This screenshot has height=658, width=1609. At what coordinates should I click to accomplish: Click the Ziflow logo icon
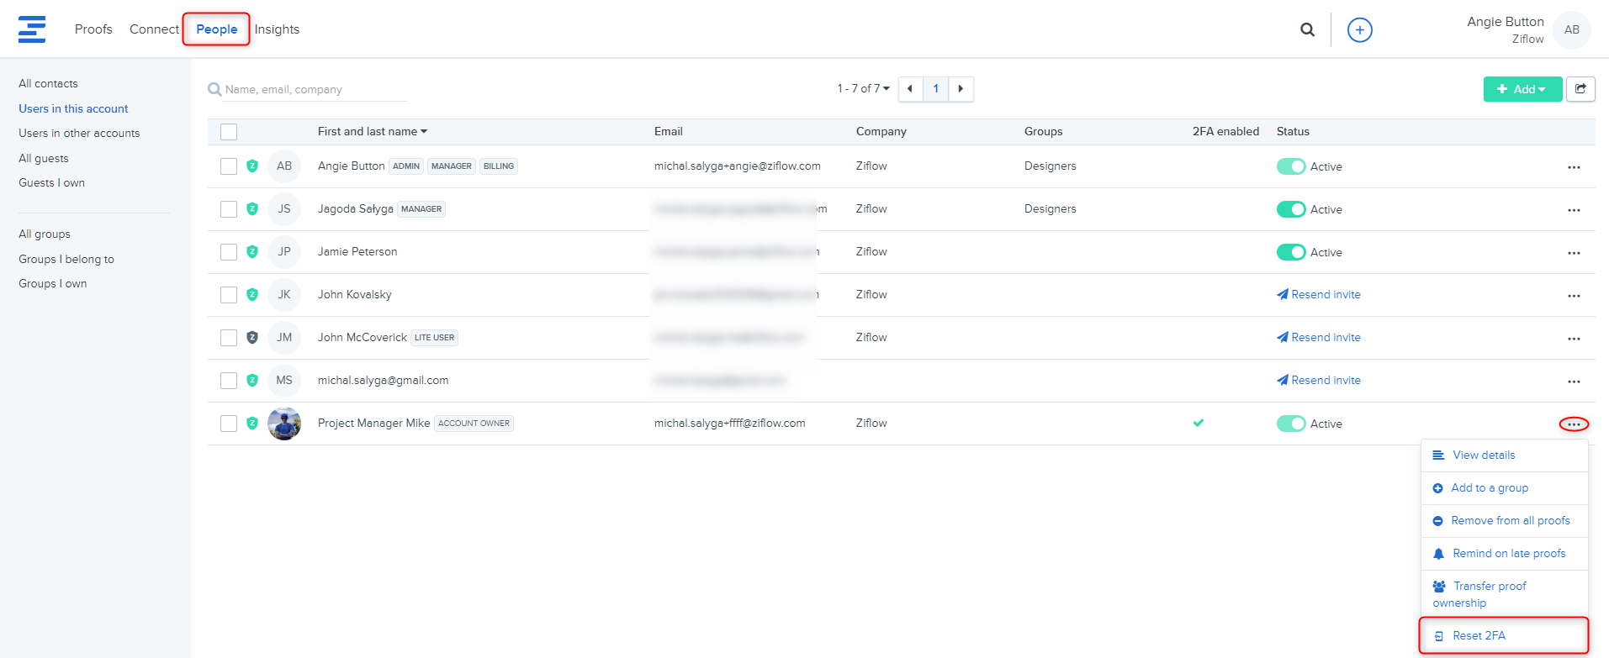[32, 29]
